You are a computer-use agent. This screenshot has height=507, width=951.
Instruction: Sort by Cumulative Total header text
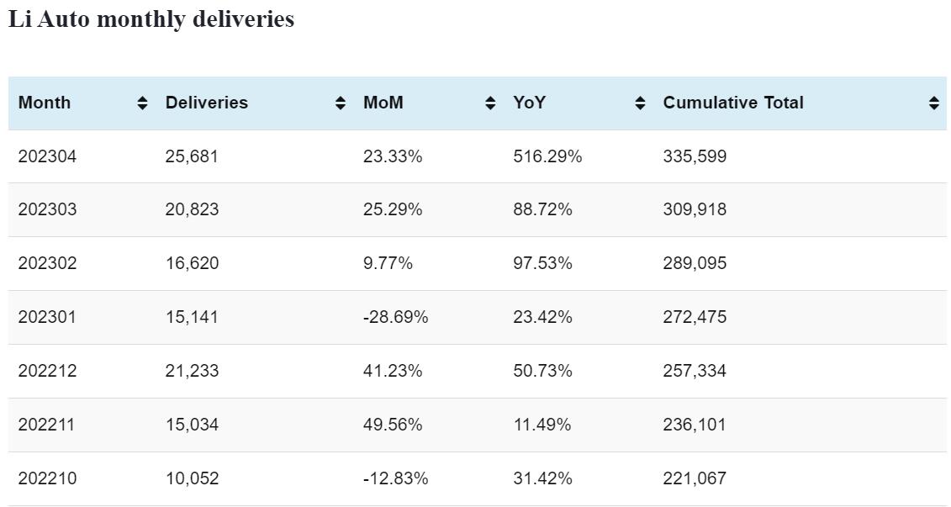733,103
